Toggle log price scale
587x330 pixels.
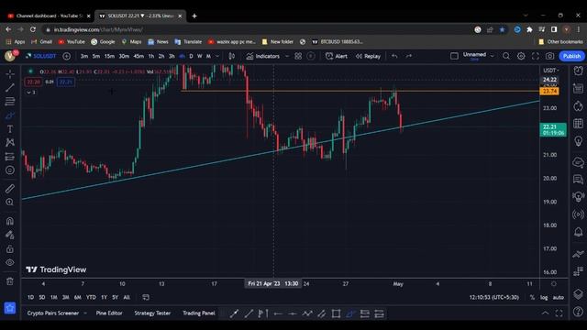tap(544, 297)
